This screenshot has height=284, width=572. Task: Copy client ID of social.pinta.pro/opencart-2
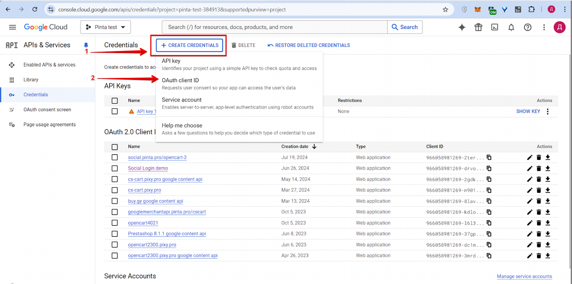click(489, 157)
